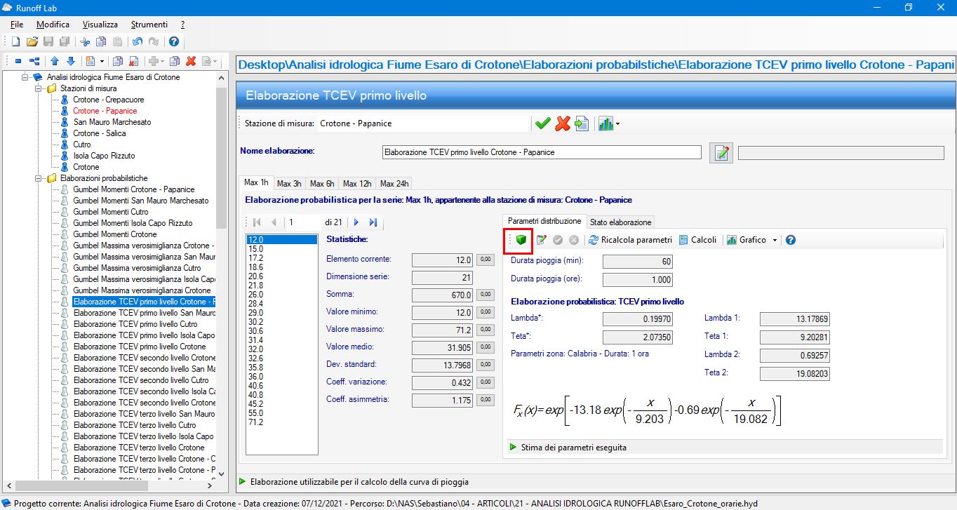The height and width of the screenshot is (510, 957).
Task: Switch to the Max 6h tab
Action: click(322, 184)
